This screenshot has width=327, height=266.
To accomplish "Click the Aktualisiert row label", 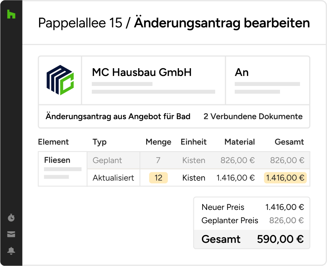I will (x=113, y=178).
